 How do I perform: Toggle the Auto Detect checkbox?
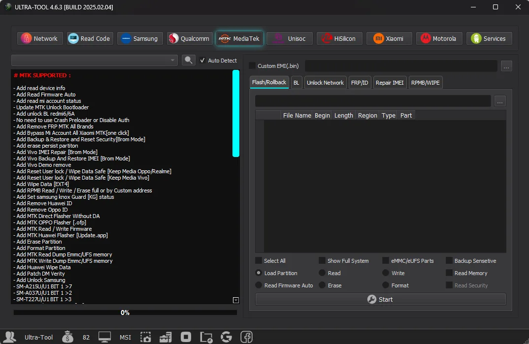coord(202,61)
